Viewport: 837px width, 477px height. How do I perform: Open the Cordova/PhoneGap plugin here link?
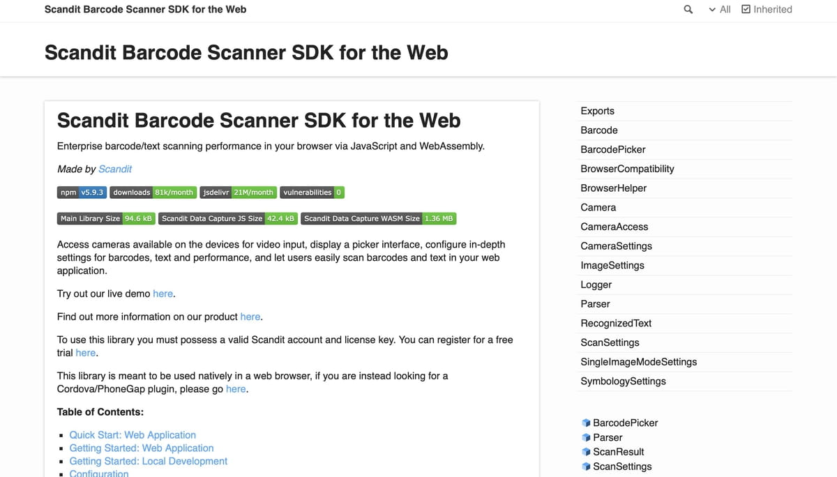[236, 389]
